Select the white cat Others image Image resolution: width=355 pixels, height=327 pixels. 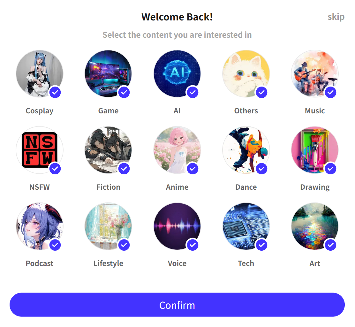246,73
